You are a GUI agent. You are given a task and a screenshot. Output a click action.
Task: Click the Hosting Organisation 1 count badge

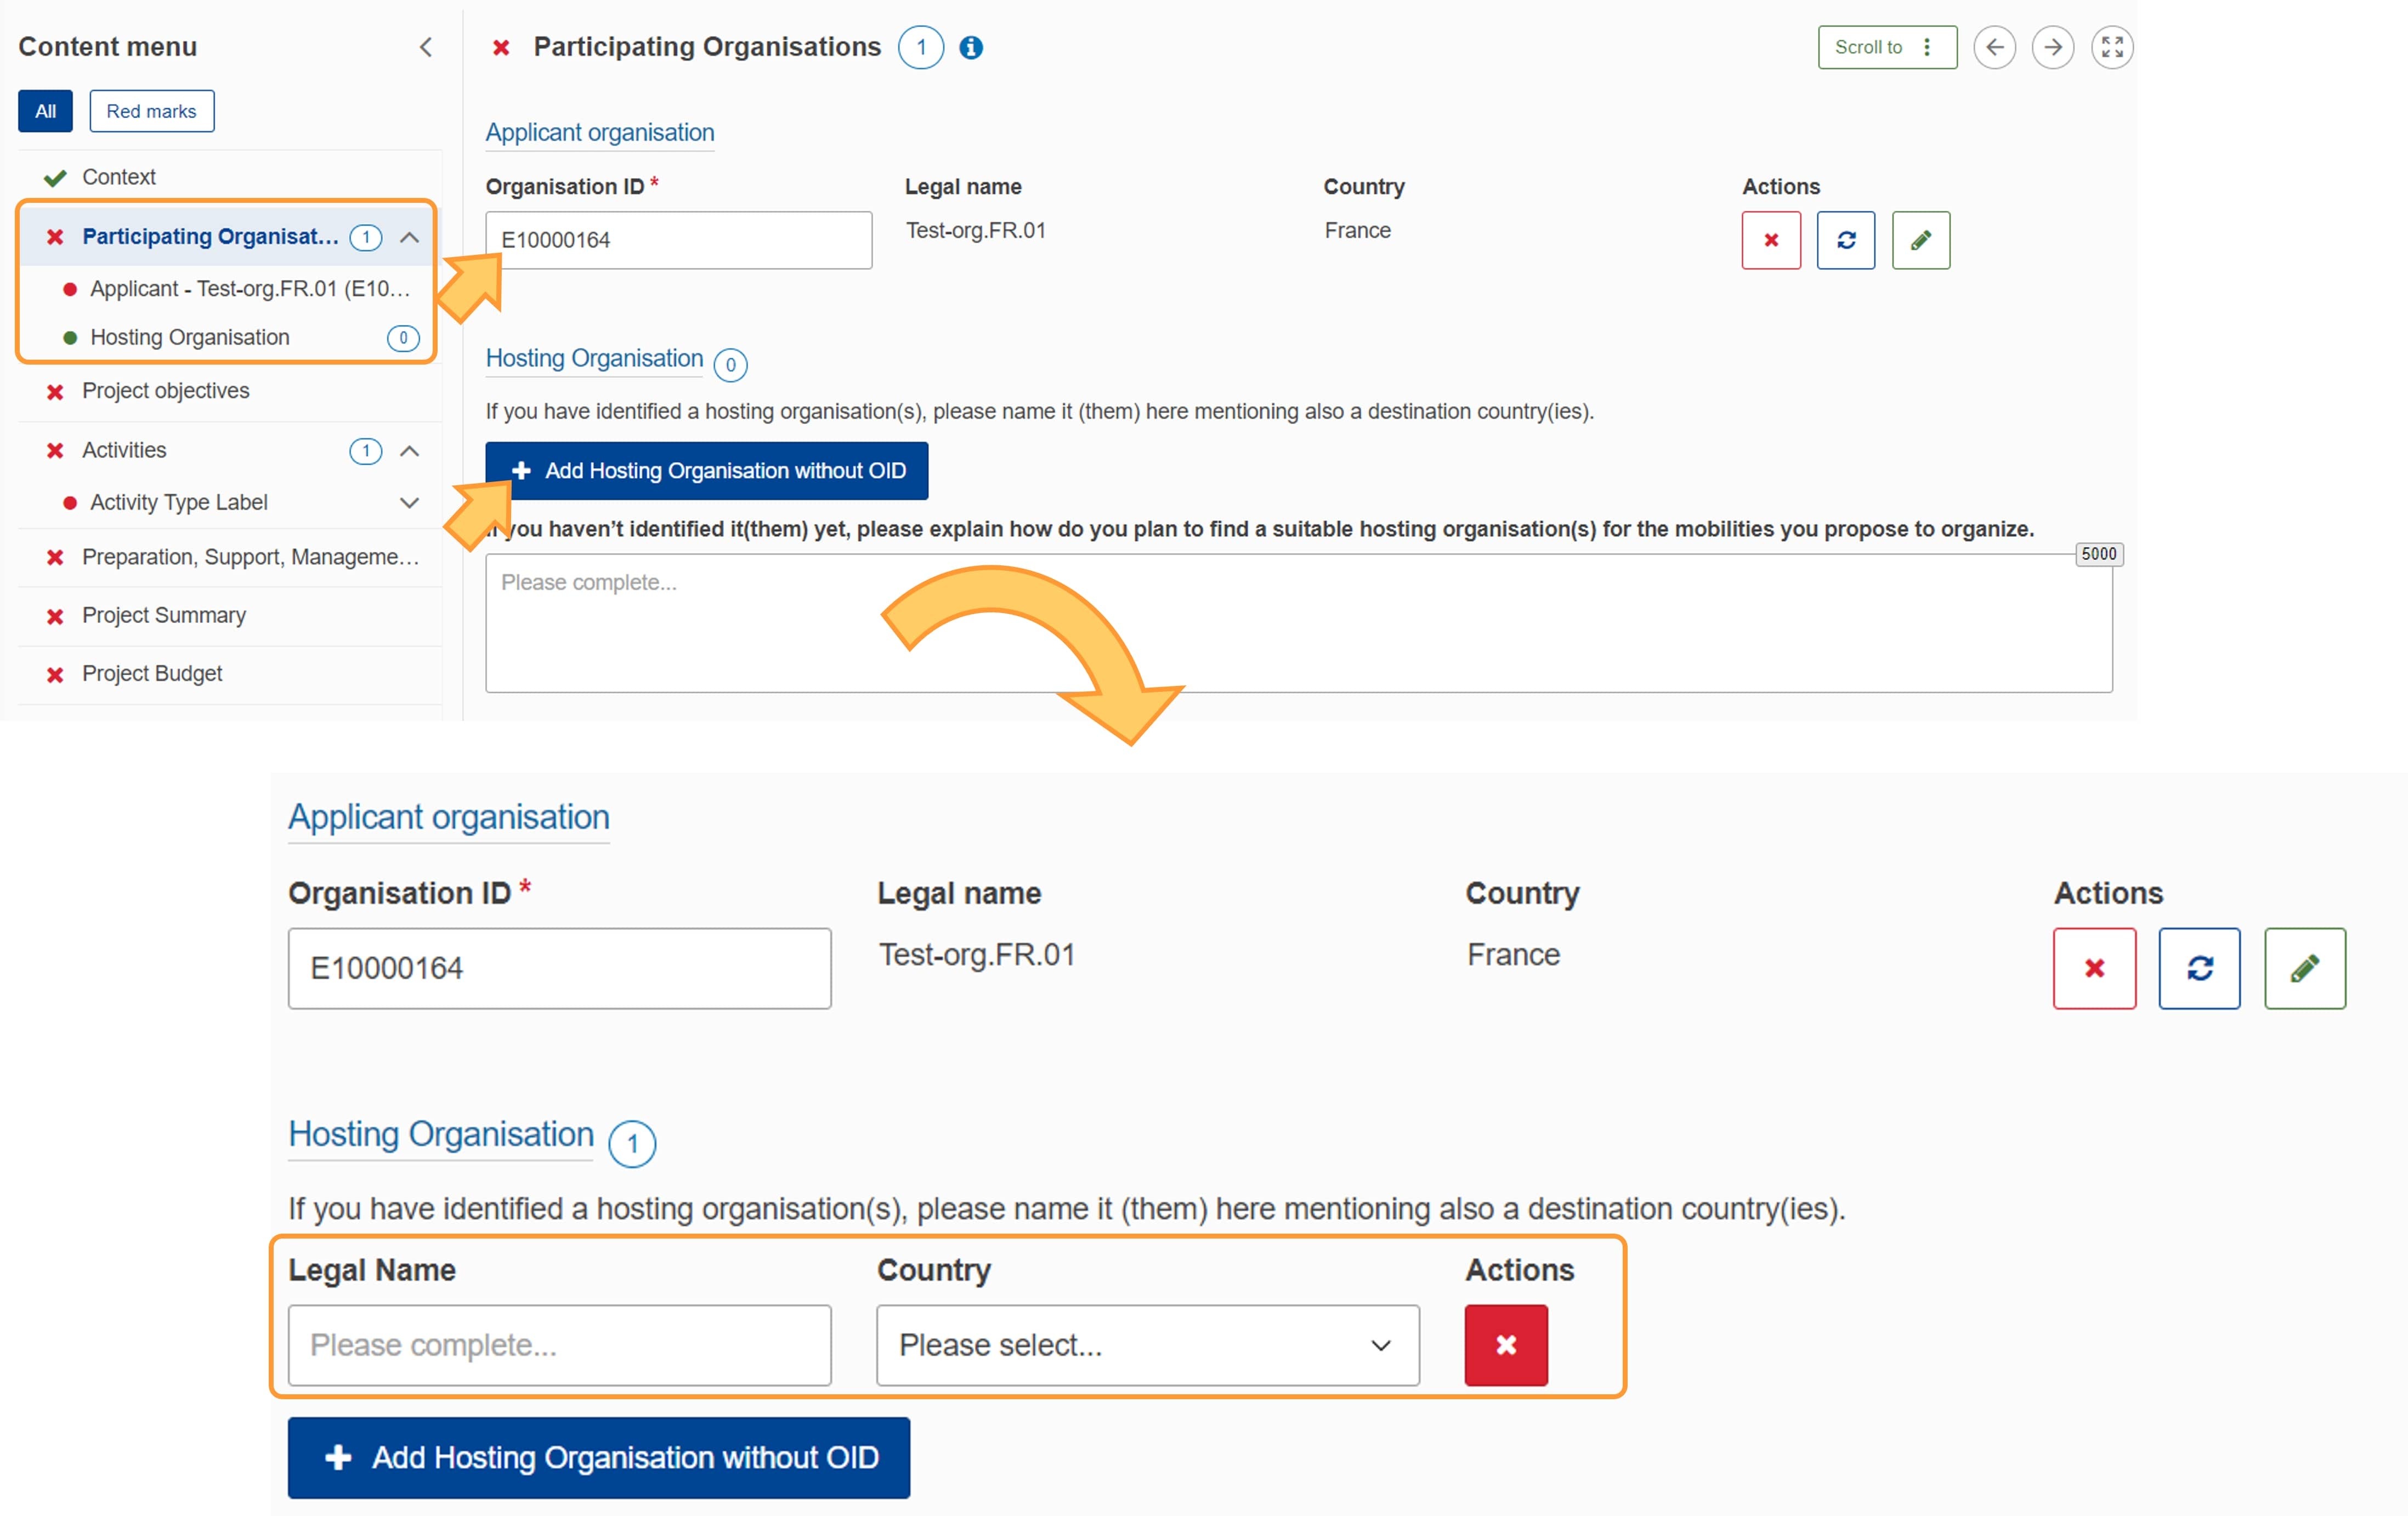[x=632, y=1144]
